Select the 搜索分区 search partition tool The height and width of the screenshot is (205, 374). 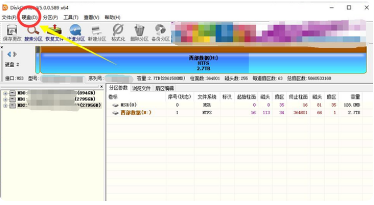[x=34, y=33]
